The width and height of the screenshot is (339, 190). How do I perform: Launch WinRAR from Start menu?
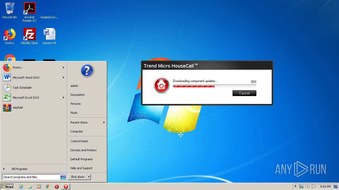[34, 108]
